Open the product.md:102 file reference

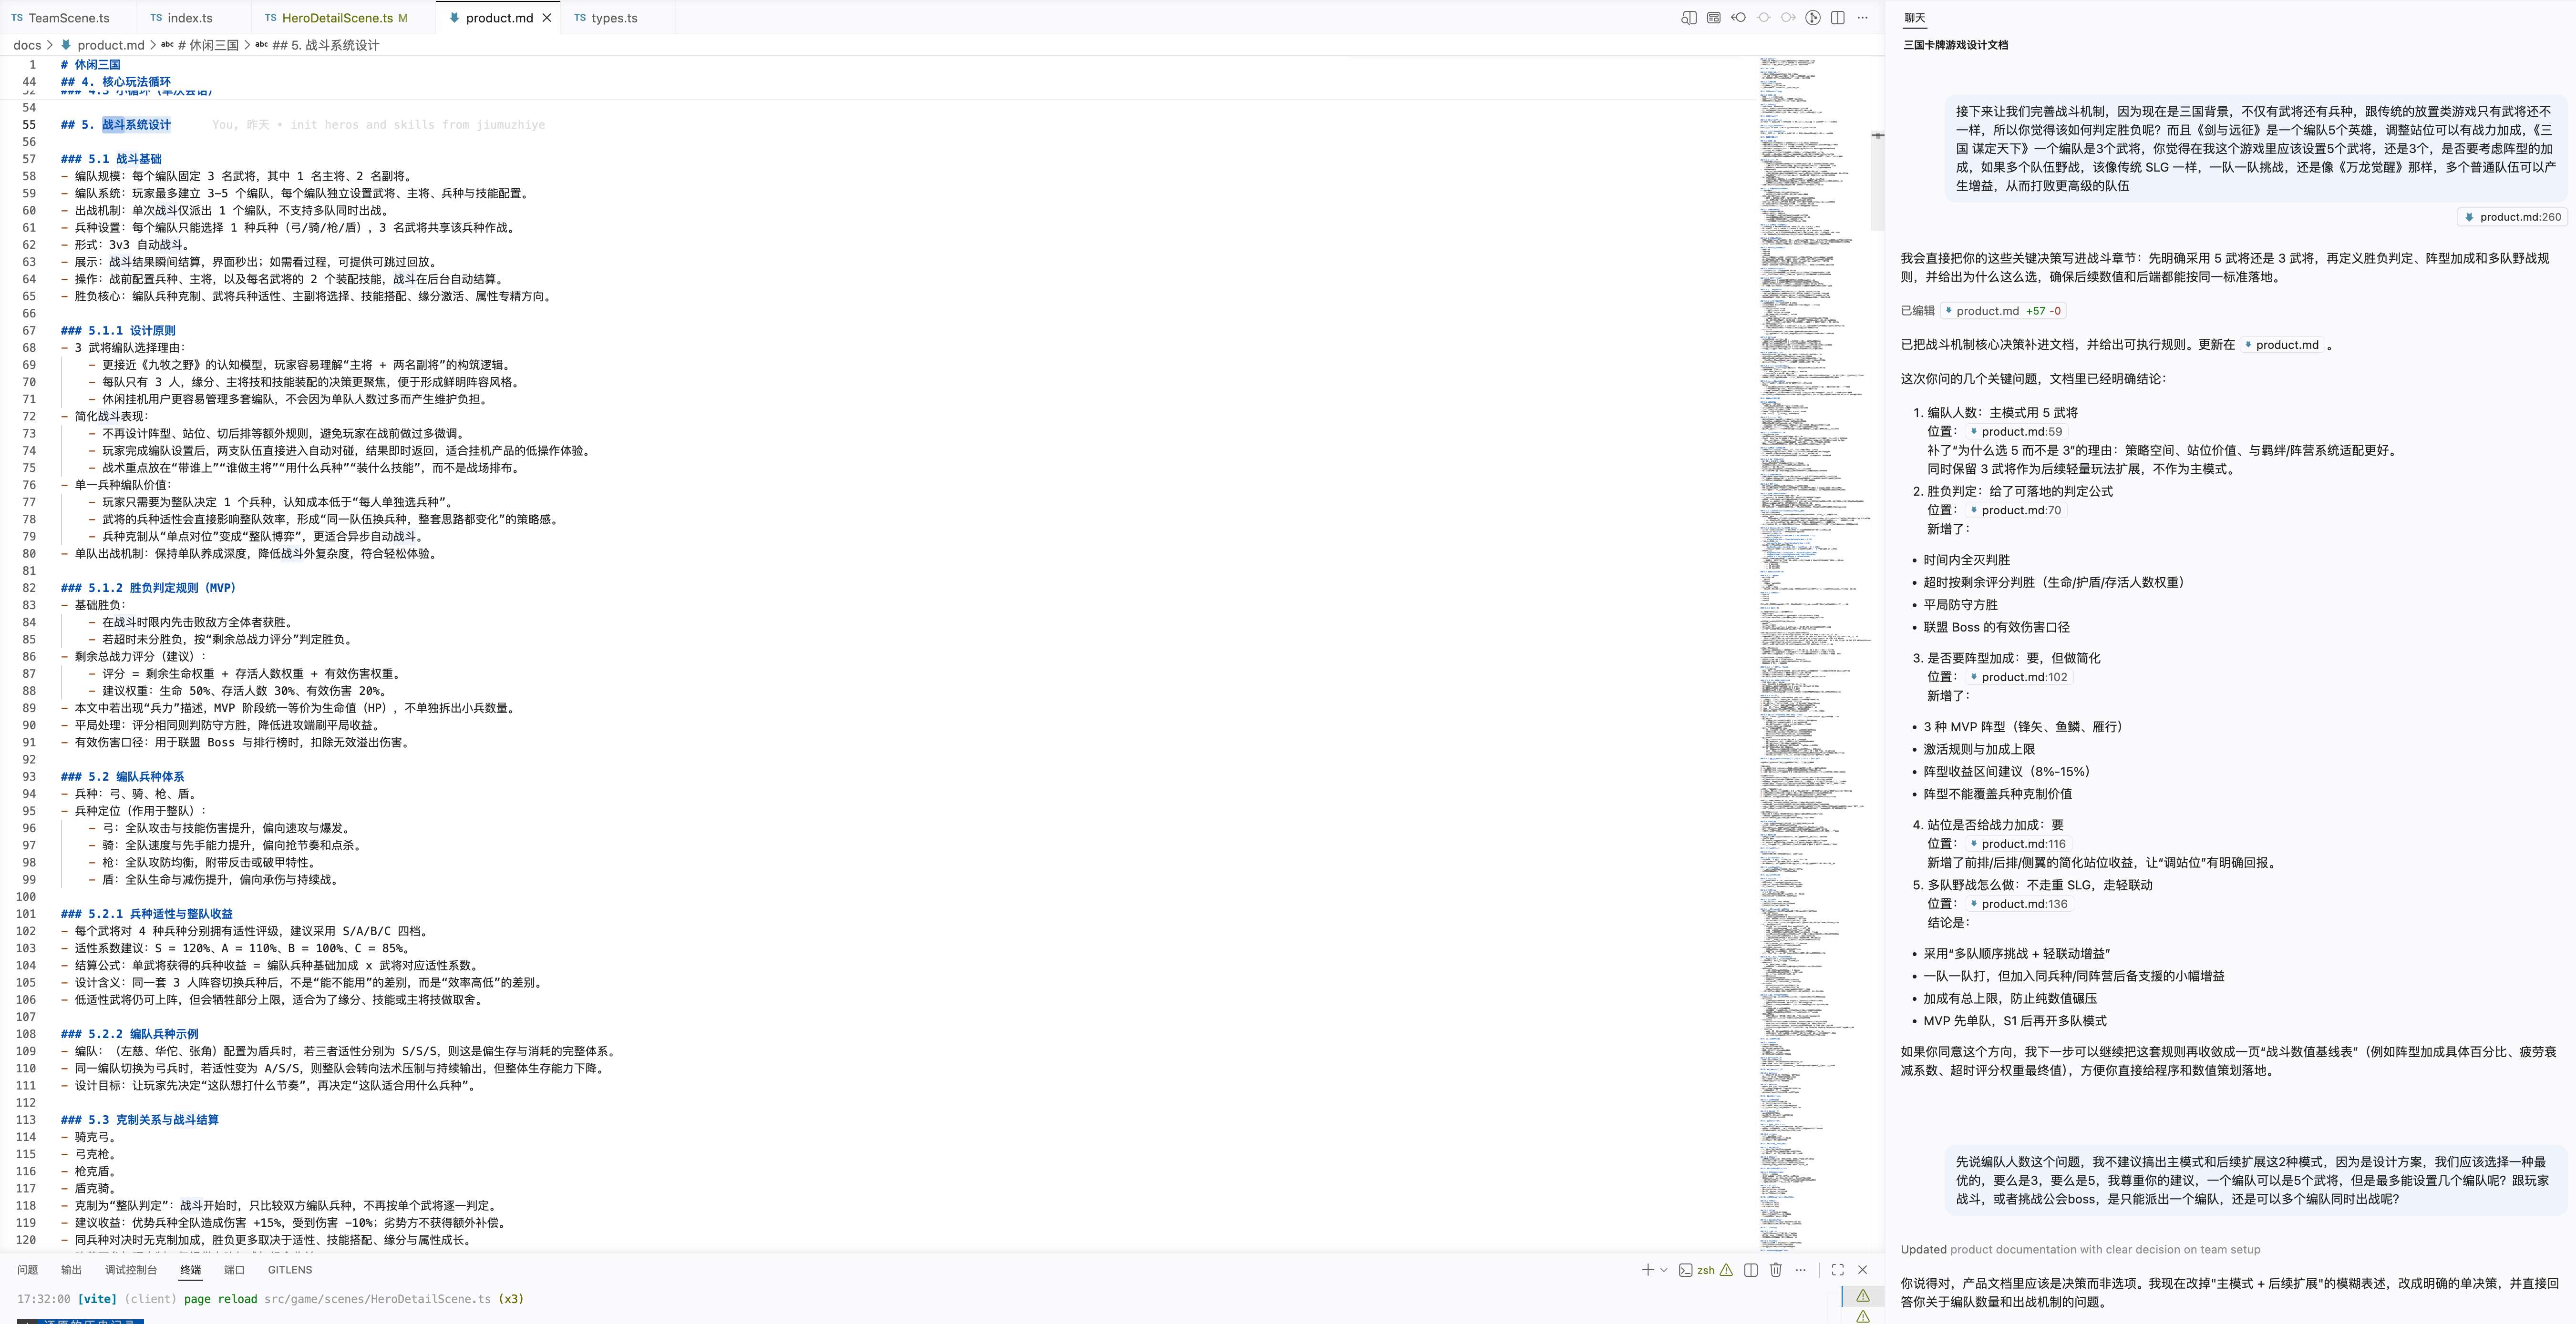click(x=2019, y=676)
